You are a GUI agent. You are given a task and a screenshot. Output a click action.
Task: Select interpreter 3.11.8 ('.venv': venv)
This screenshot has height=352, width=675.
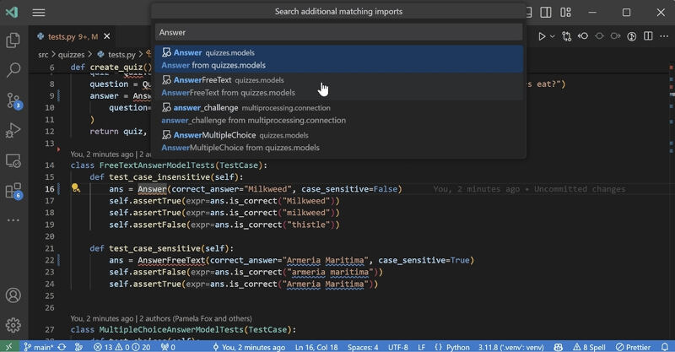coord(511,347)
